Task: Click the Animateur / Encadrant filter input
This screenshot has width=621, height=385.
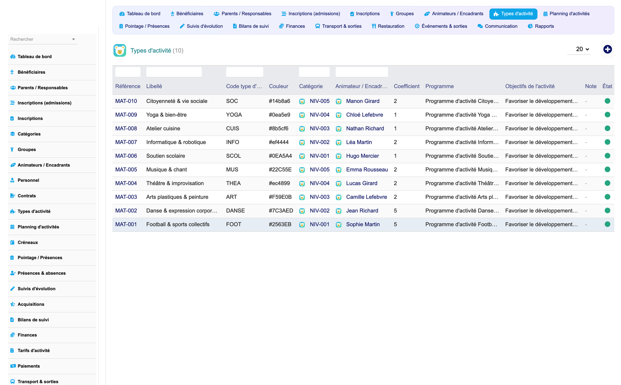Action: 362,72
